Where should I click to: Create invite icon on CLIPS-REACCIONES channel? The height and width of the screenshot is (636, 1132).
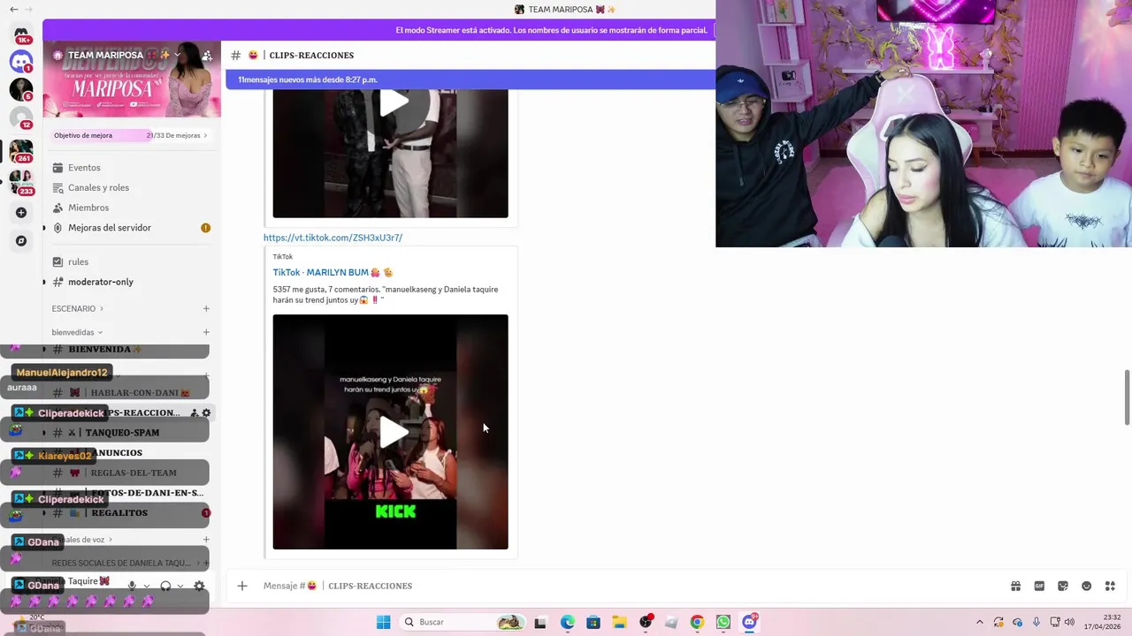pyautogui.click(x=195, y=413)
